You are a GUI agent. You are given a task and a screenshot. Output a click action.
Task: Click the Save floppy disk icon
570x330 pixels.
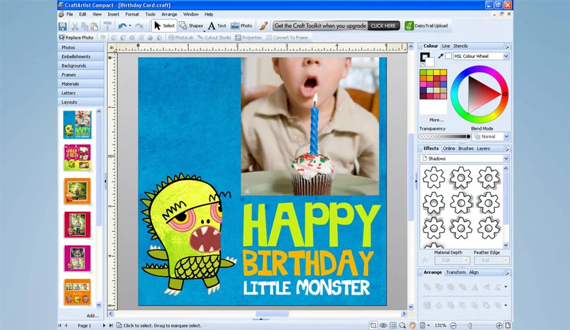click(x=63, y=26)
